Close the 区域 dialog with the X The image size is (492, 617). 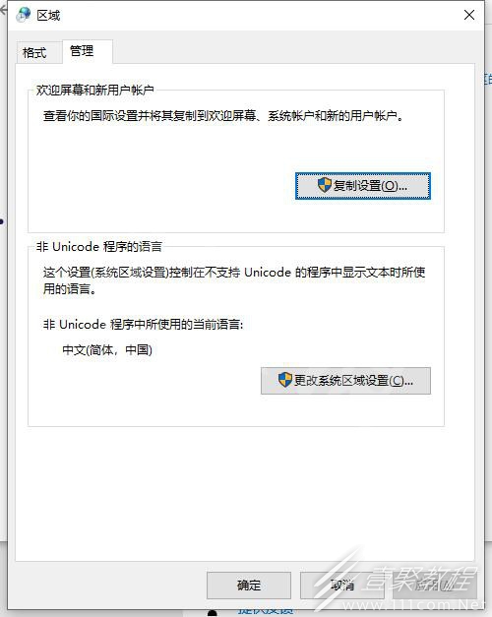coord(468,15)
